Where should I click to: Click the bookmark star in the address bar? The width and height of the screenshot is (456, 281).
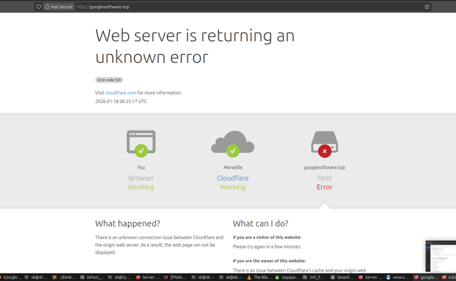pos(426,6)
